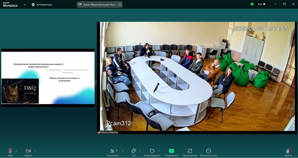
Task: Restore down the Zoom window
Action: tap(284, 4)
